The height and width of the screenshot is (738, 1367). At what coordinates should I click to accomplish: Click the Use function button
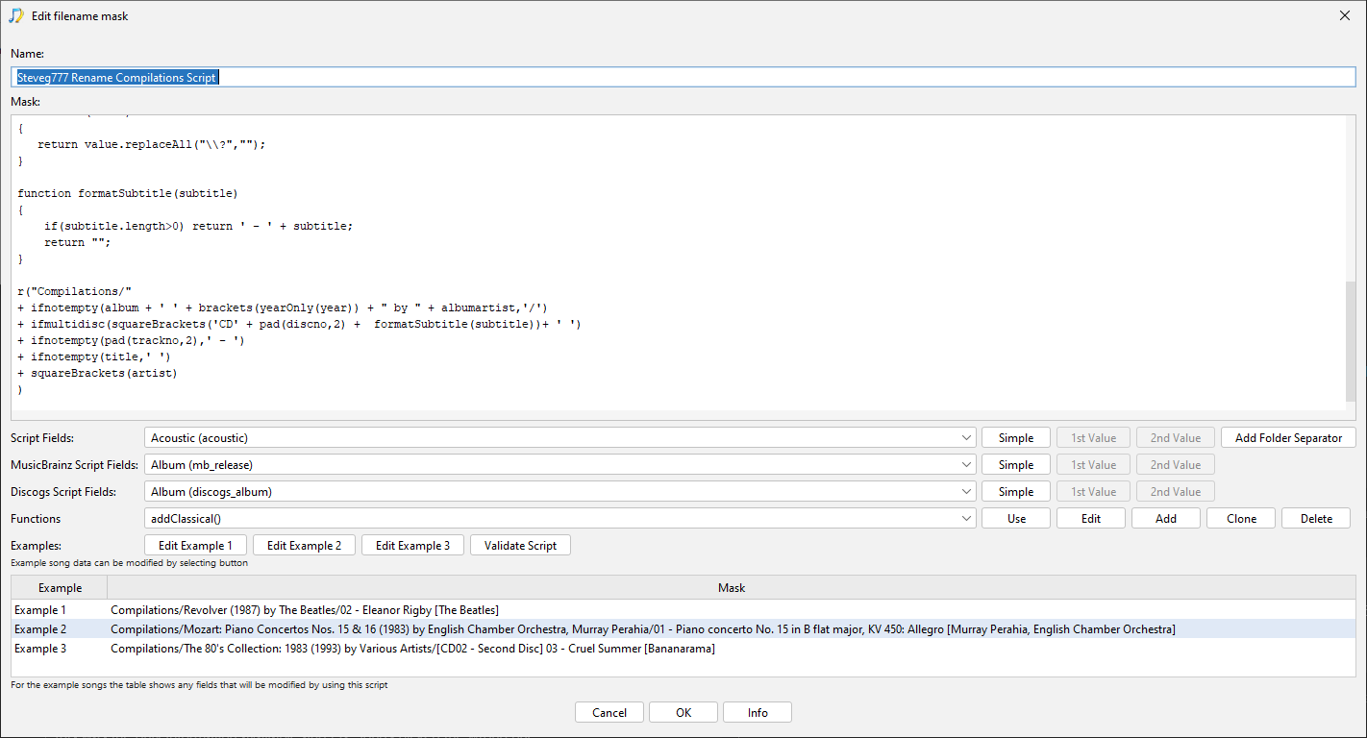click(1016, 519)
